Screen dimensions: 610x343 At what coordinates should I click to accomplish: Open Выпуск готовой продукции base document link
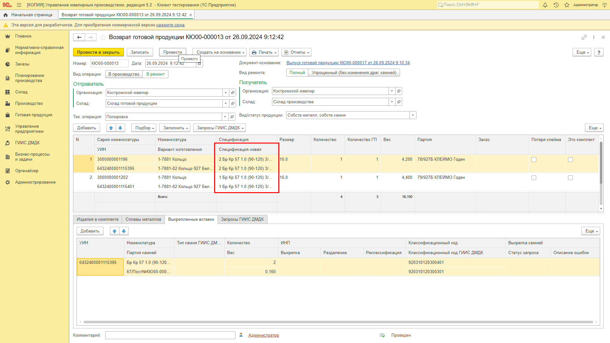pyautogui.click(x=348, y=63)
